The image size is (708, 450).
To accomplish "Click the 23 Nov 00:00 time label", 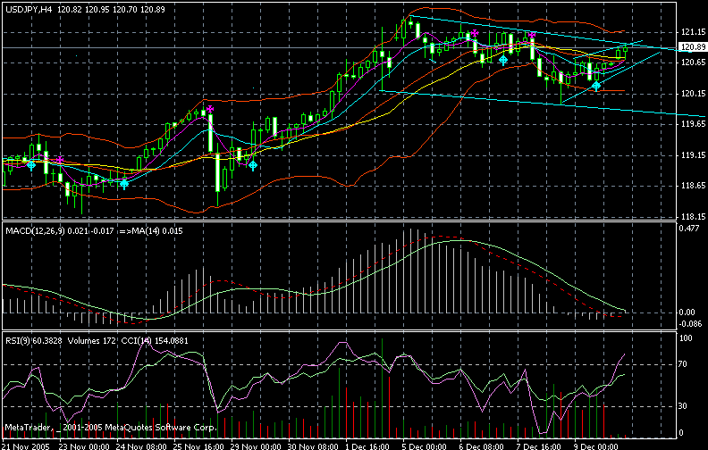I will pyautogui.click(x=83, y=446).
